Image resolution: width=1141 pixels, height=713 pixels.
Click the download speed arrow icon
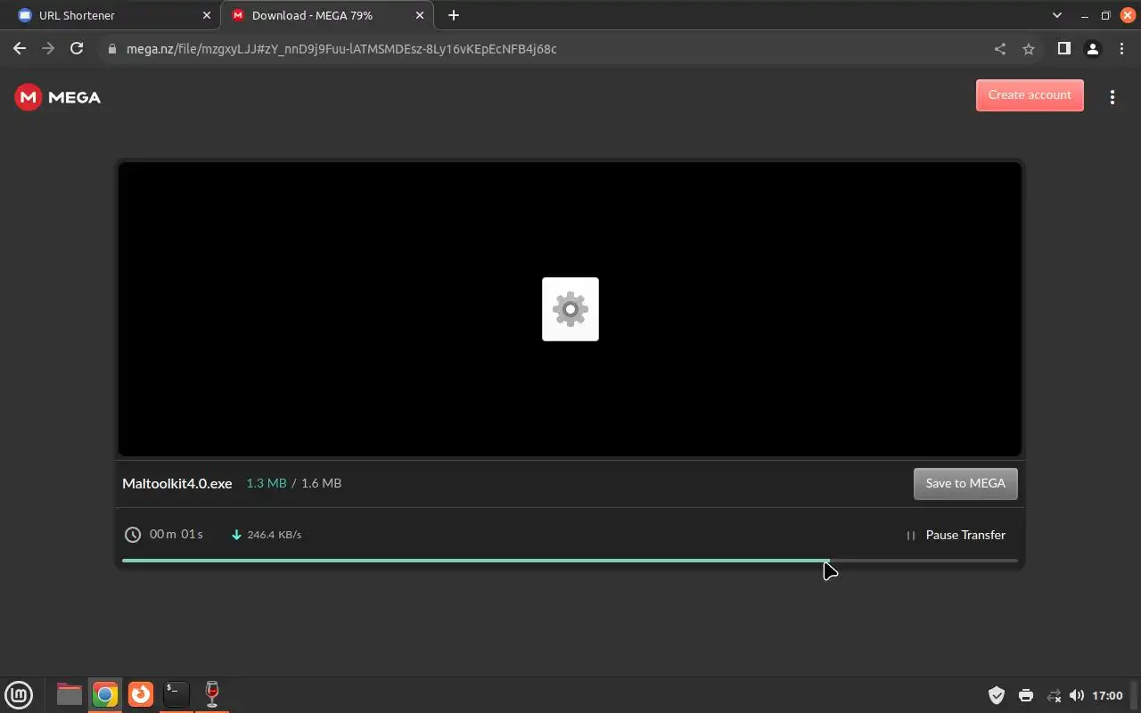pyautogui.click(x=236, y=535)
